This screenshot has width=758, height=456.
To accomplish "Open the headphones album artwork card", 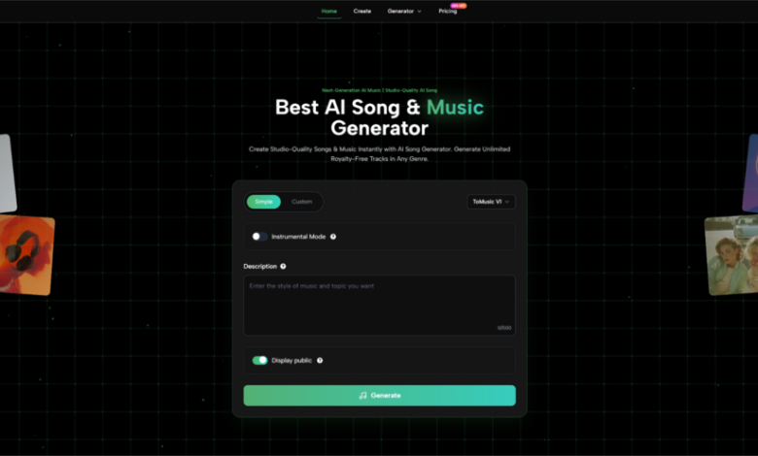I will 25,254.
